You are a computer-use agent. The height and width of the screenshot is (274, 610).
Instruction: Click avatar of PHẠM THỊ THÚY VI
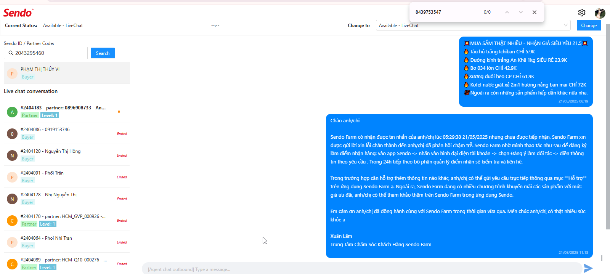point(12,74)
